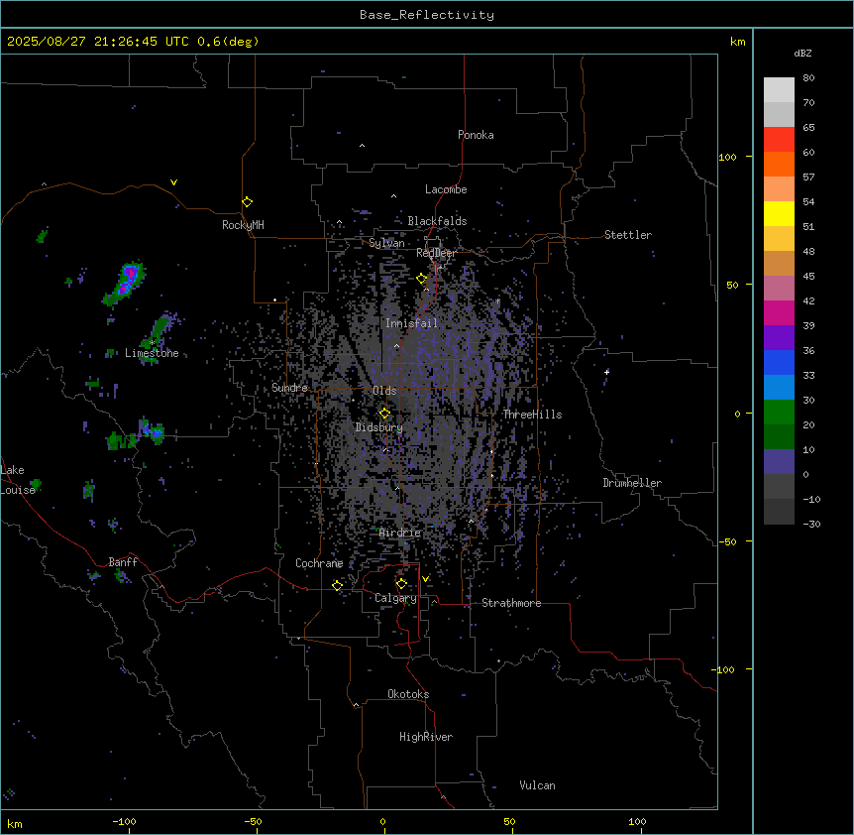Click the Cochrane city label
The width and height of the screenshot is (854, 835).
pyautogui.click(x=319, y=563)
